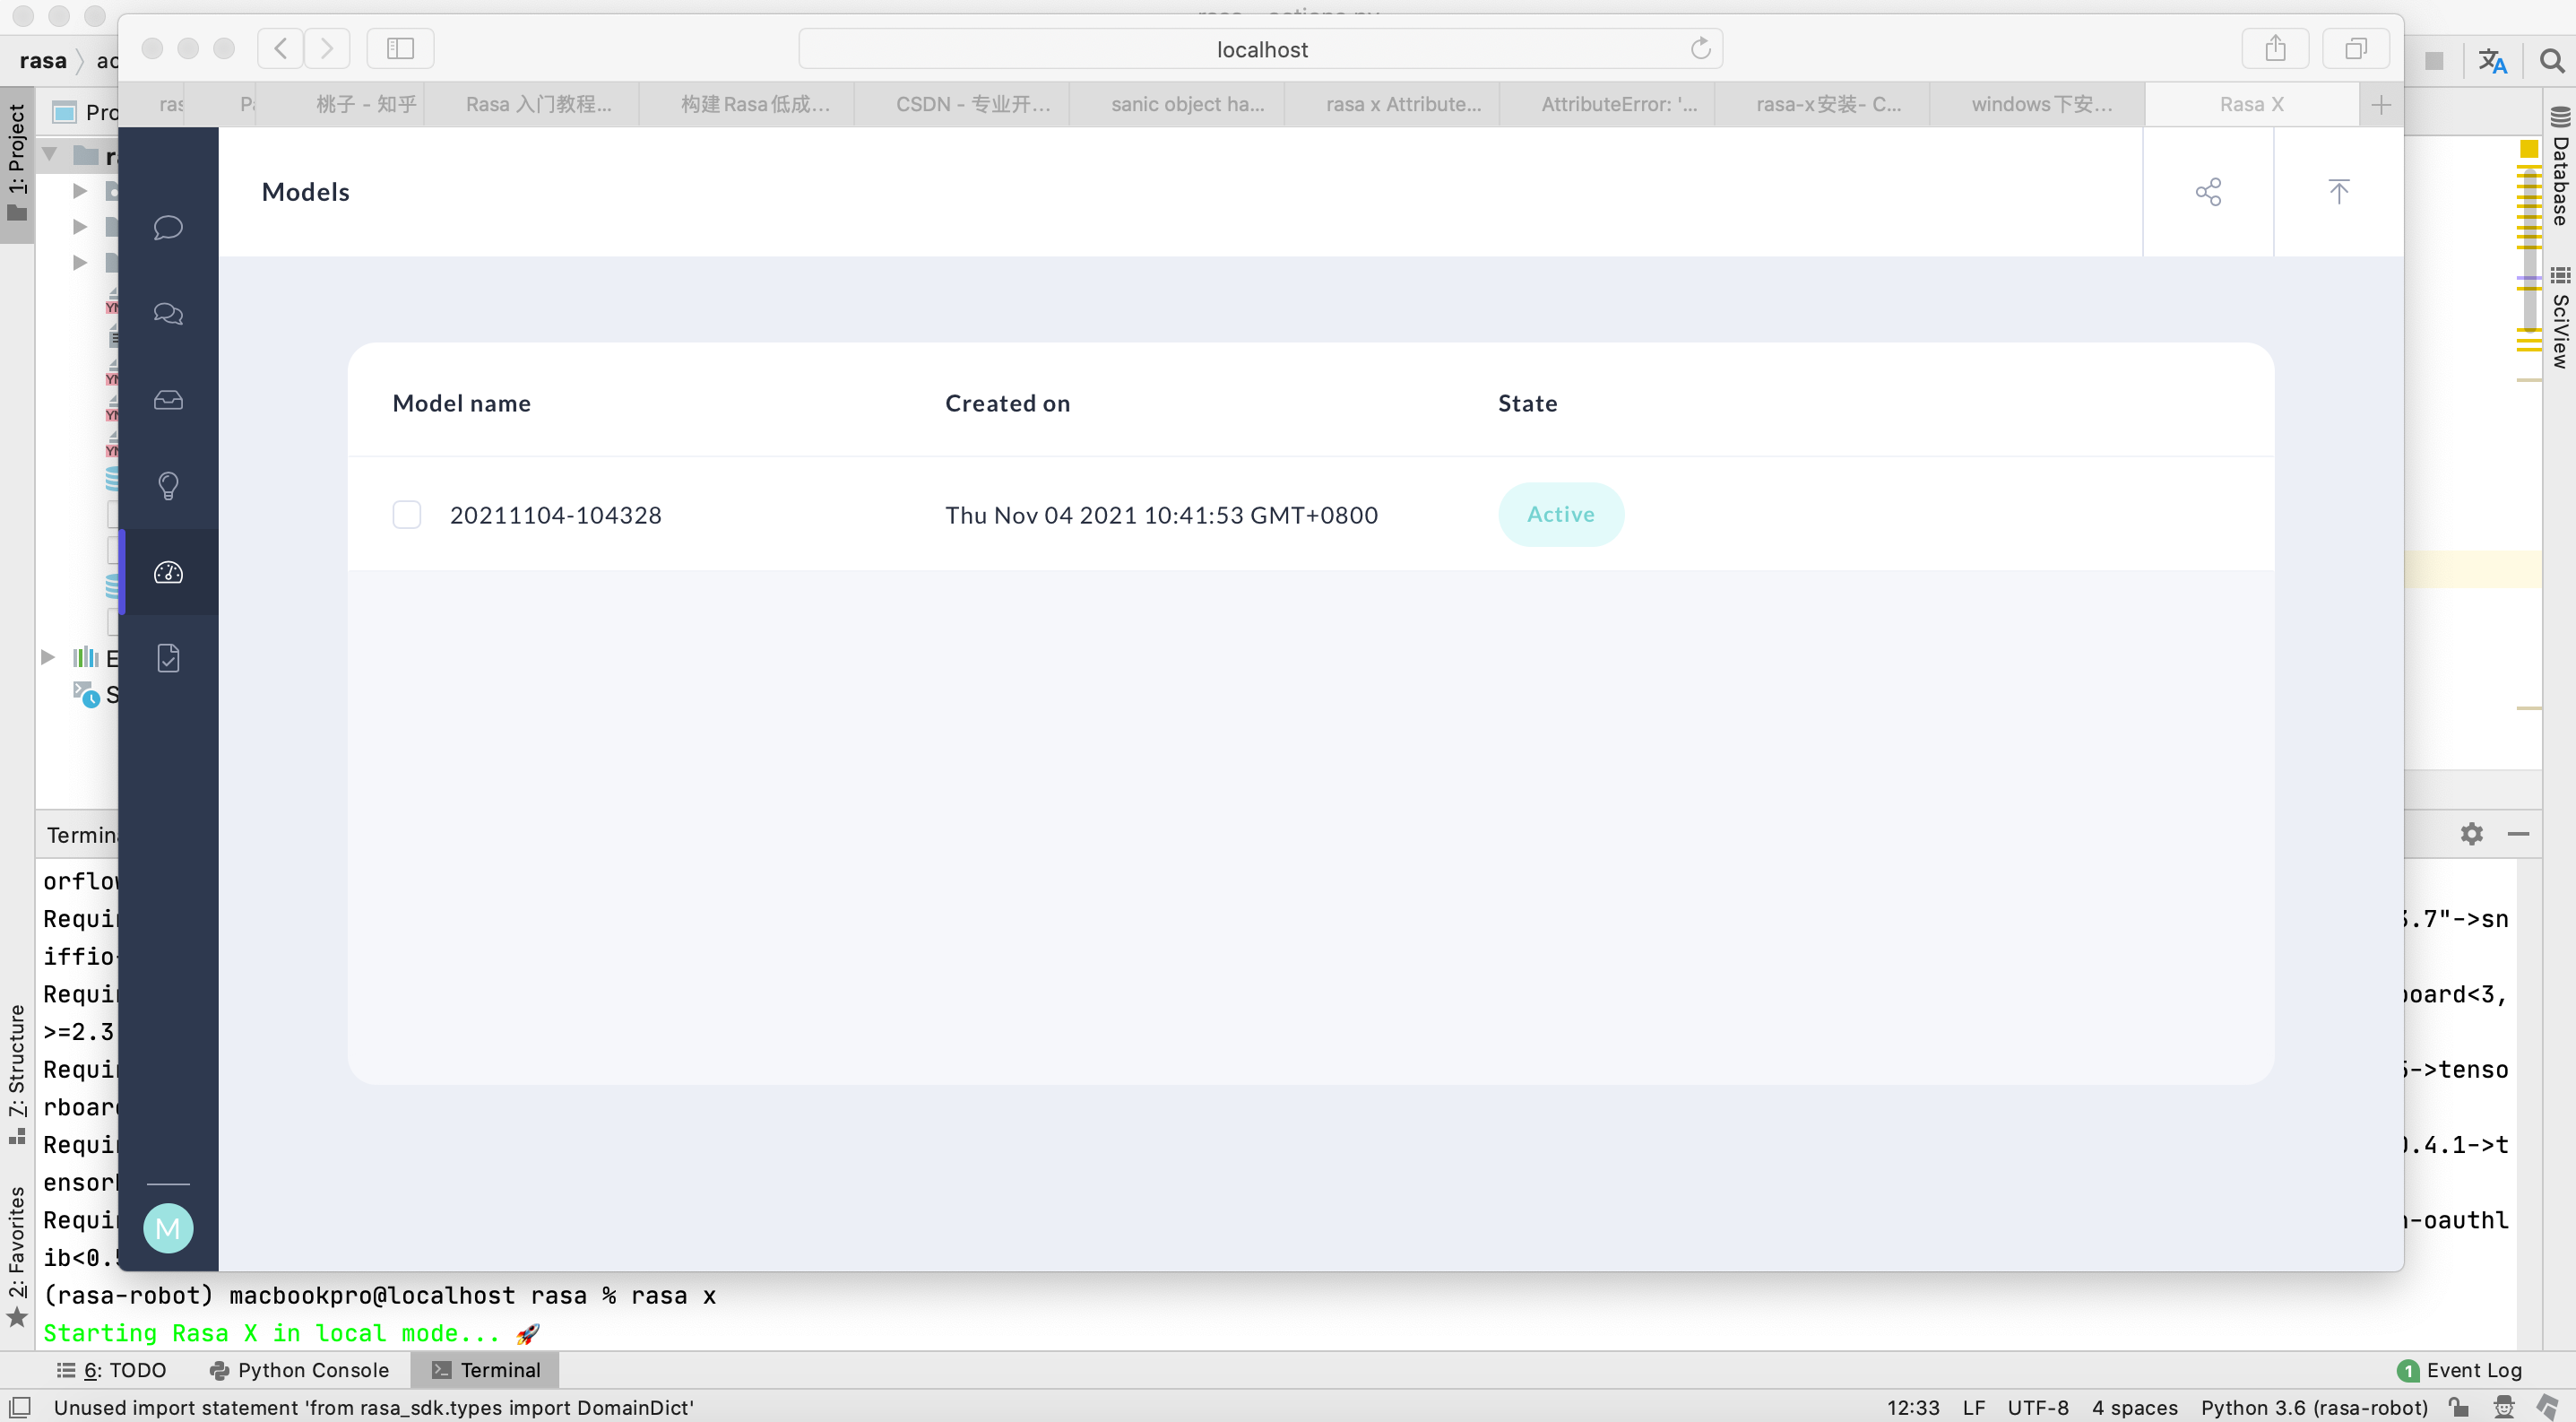Click the user avatar M
The width and height of the screenshot is (2576, 1422).
pyautogui.click(x=168, y=1228)
